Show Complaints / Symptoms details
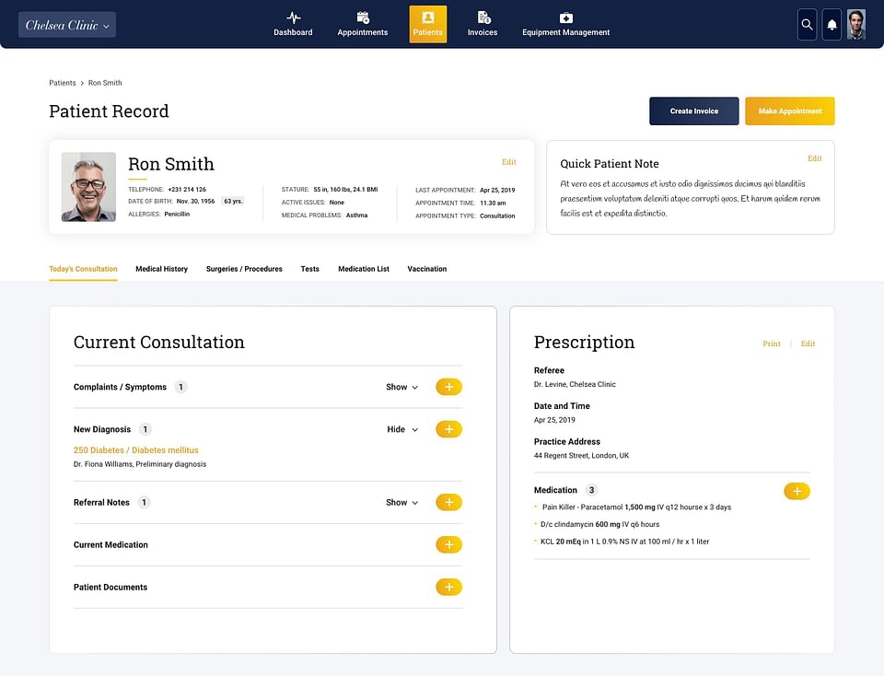 402,387
